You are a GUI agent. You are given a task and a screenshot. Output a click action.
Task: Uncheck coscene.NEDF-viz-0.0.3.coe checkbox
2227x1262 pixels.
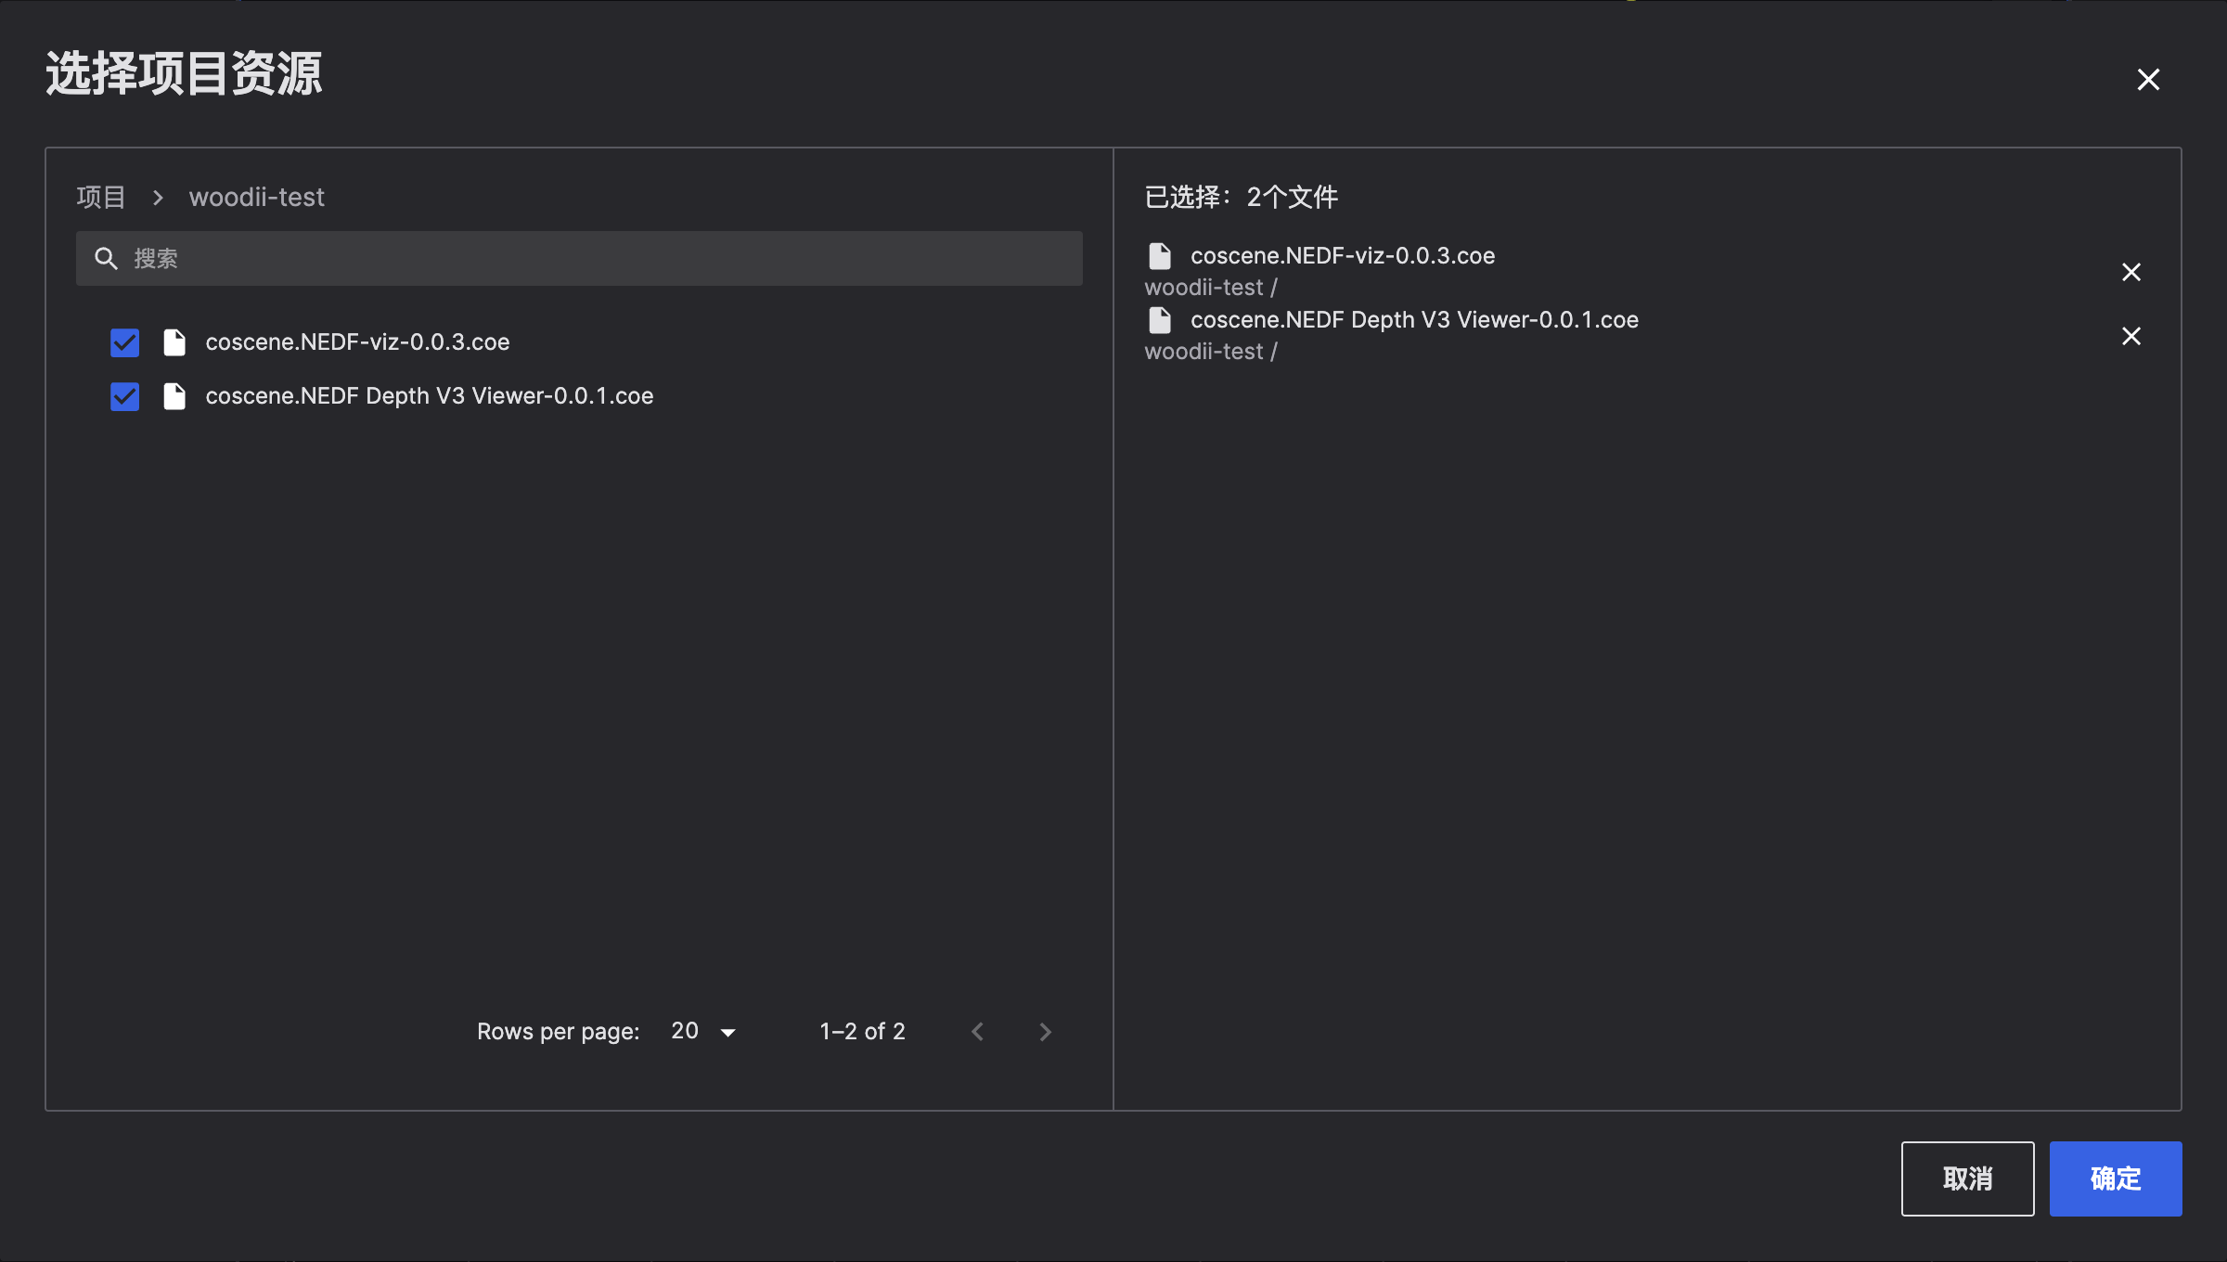pyautogui.click(x=124, y=342)
